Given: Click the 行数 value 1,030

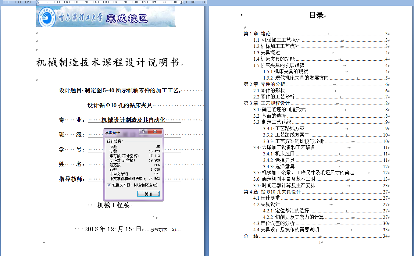Looking at the screenshot, I should [155, 169].
